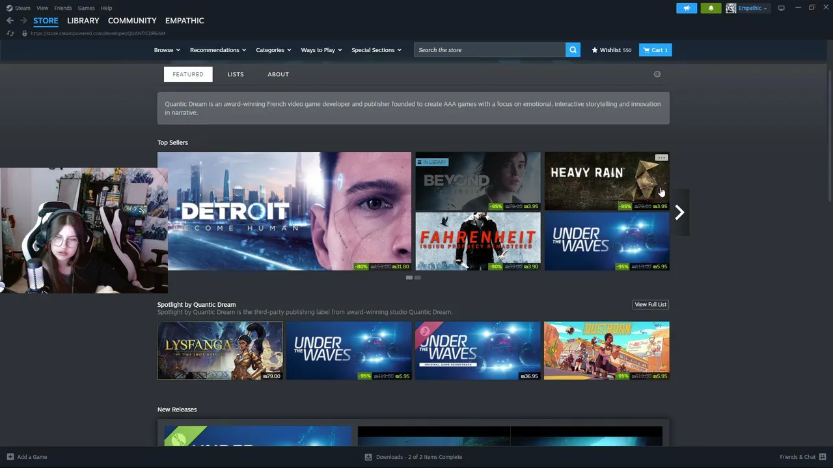Switch to the ABOUT tab
The image size is (833, 468).
(x=278, y=74)
